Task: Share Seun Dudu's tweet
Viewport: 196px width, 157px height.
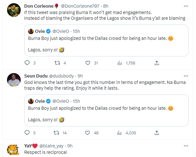Action: (156, 133)
